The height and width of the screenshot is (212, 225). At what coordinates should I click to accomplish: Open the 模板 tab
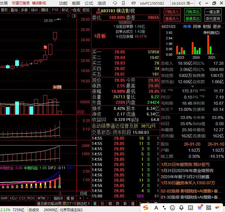70,198
